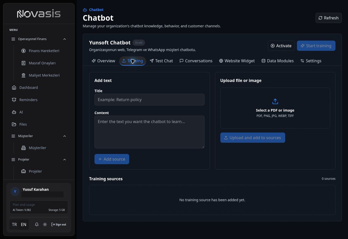Activate the Yunsoft Chatbot

point(281,46)
